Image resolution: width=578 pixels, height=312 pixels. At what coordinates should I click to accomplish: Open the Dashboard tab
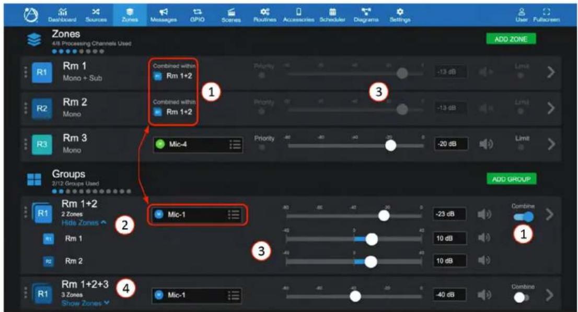coord(62,16)
